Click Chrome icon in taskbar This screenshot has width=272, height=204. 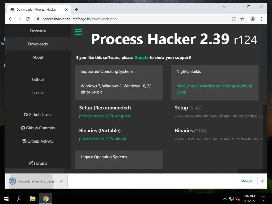tap(46, 199)
